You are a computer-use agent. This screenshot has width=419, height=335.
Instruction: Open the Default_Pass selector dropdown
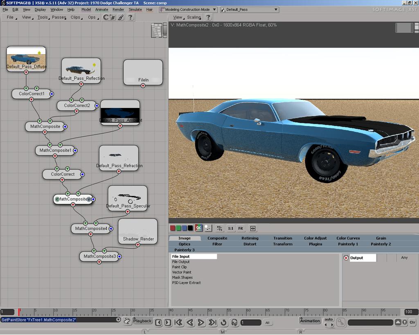[x=249, y=10]
